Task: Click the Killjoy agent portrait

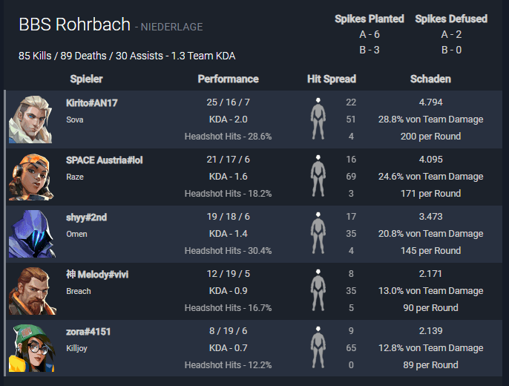Action: tap(31, 348)
